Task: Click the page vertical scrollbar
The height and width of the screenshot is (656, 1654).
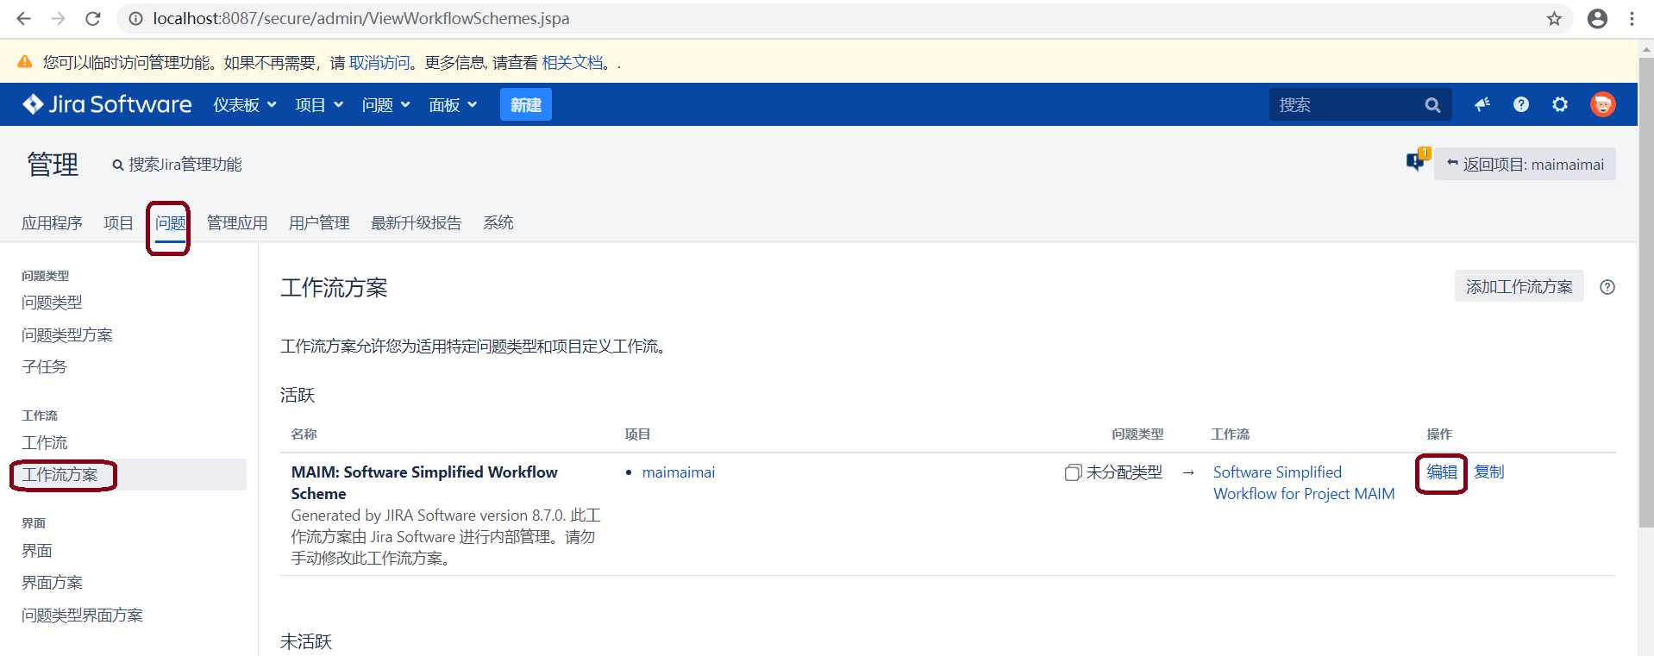Action: pos(1645,293)
